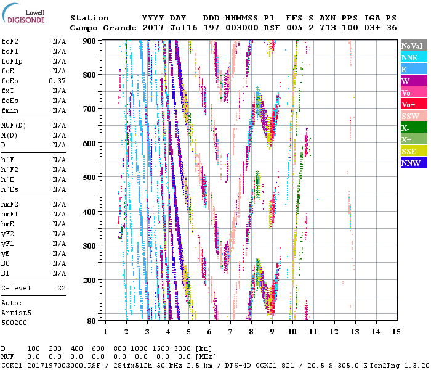Click the Artist5 auto-scaling label

pyautogui.click(x=15, y=313)
